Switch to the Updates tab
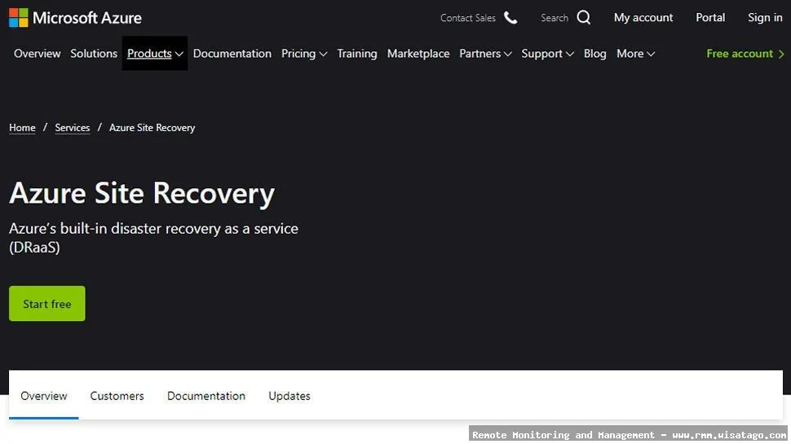This screenshot has width=791, height=444. click(x=289, y=396)
